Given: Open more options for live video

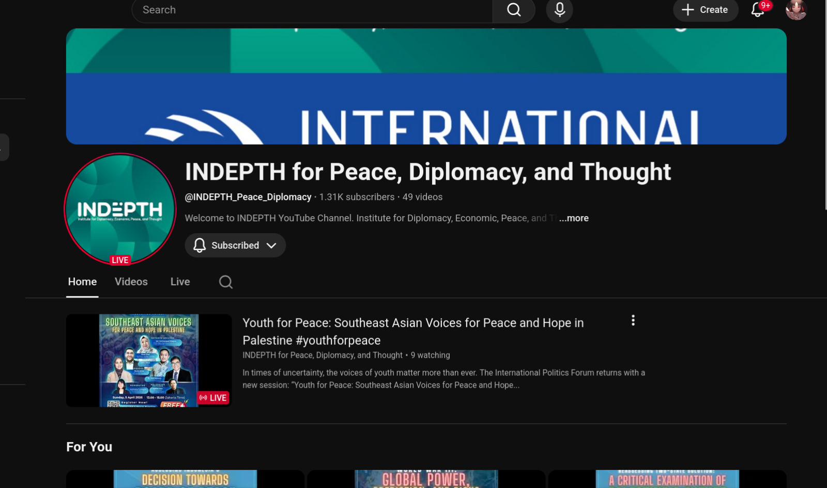Looking at the screenshot, I should (633, 321).
